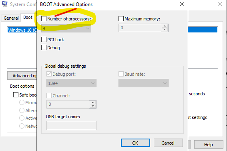Select the Network safe boot radio button
Screen dimensions: 227x151
point(22,126)
